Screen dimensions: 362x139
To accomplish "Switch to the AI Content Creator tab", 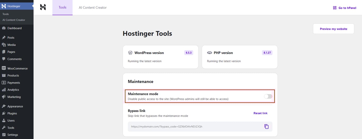I will [x=93, y=7].
